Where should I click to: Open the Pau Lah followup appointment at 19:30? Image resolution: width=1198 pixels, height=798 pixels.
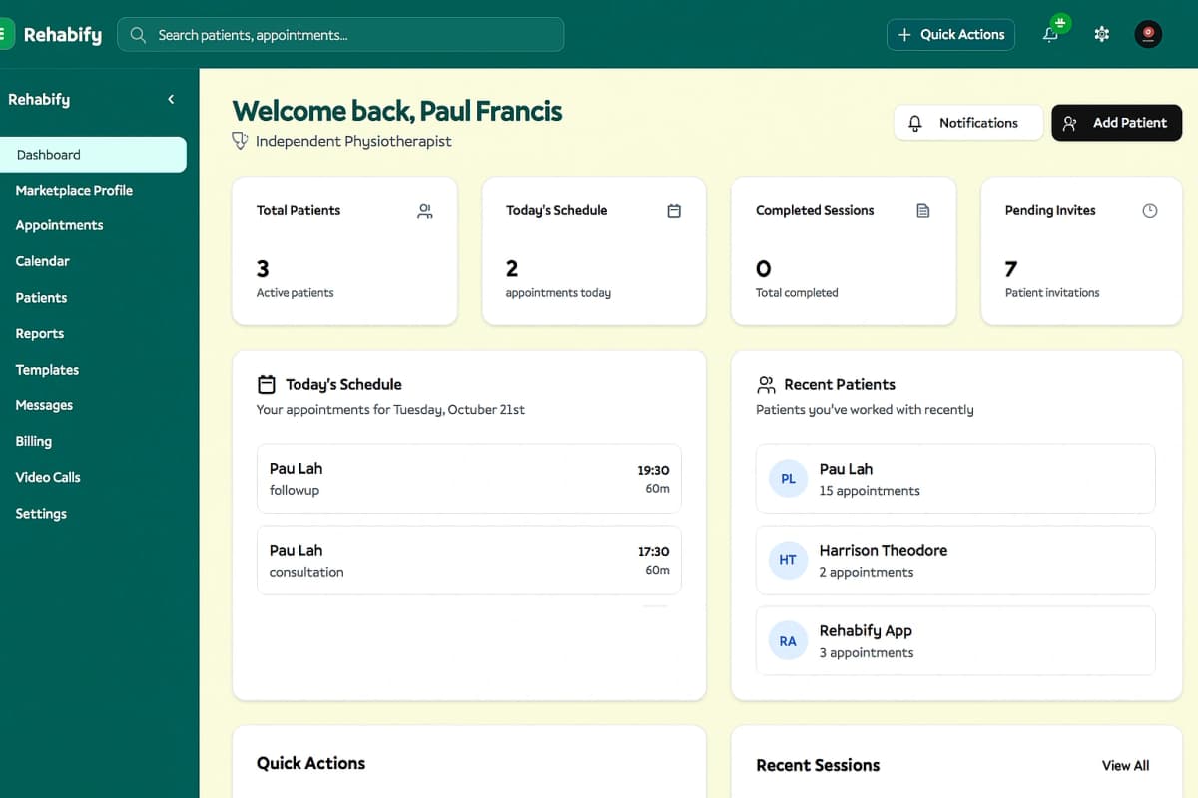tap(469, 479)
